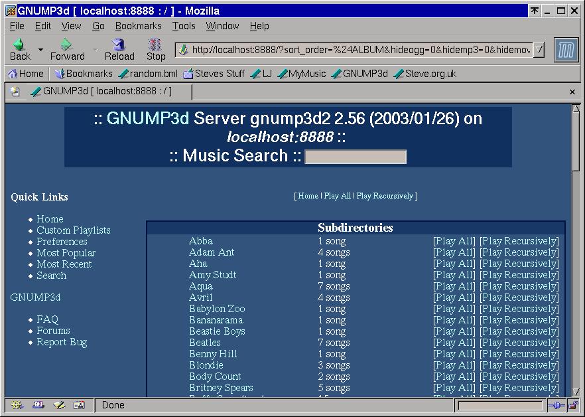Viewport: 585px width, 417px height.
Task: Open the Go menu
Action: tap(98, 26)
